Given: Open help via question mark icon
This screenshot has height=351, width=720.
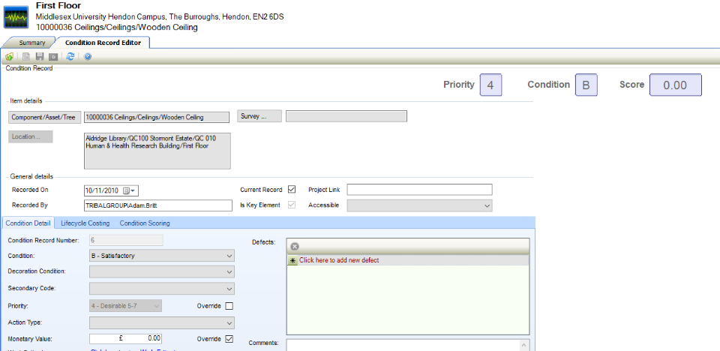Looking at the screenshot, I should 88,56.
